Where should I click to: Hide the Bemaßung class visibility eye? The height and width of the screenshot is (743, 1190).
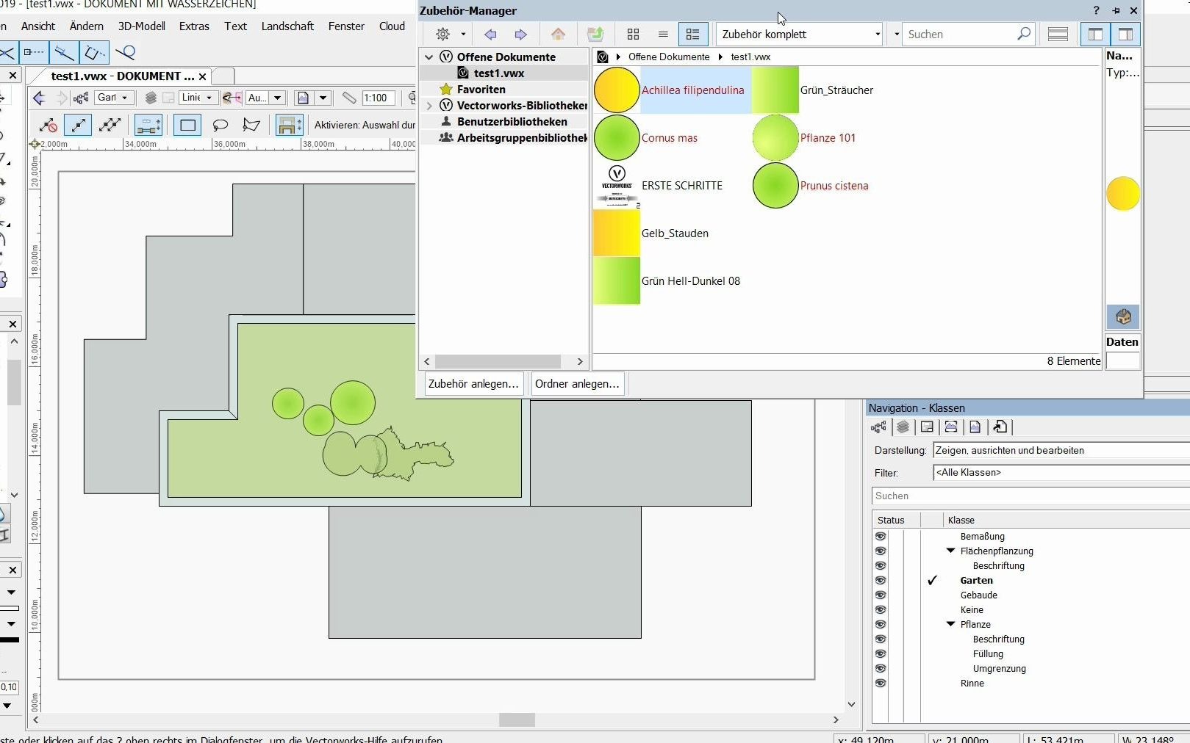click(x=880, y=537)
